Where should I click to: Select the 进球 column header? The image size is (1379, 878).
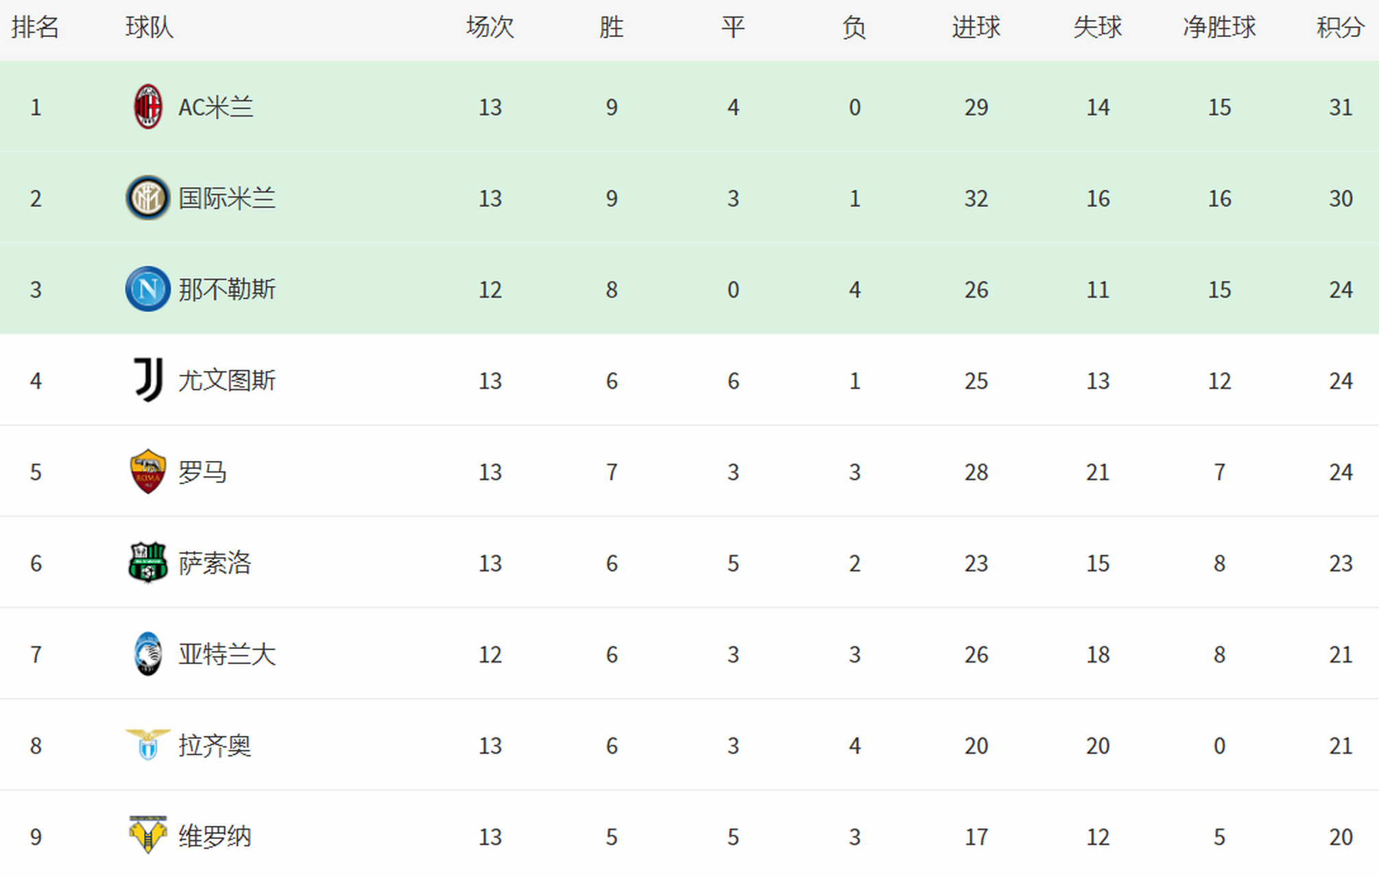pos(976,27)
